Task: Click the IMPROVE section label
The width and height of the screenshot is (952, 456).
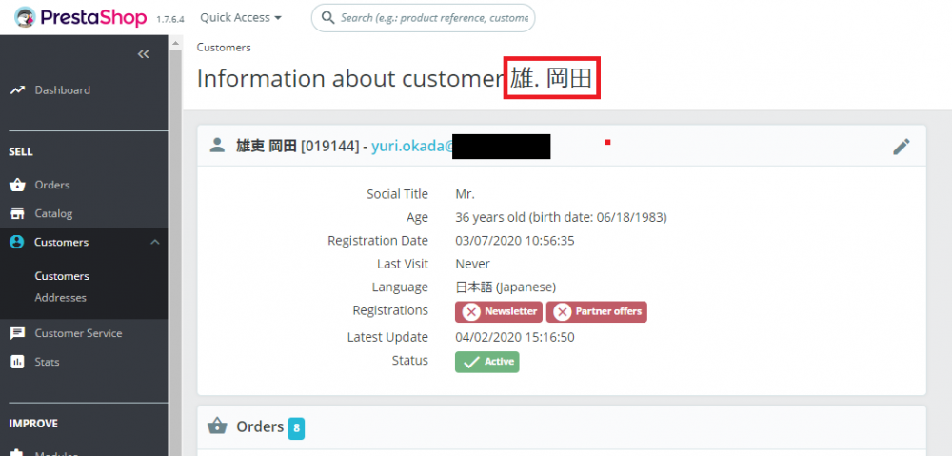Action: [x=33, y=424]
